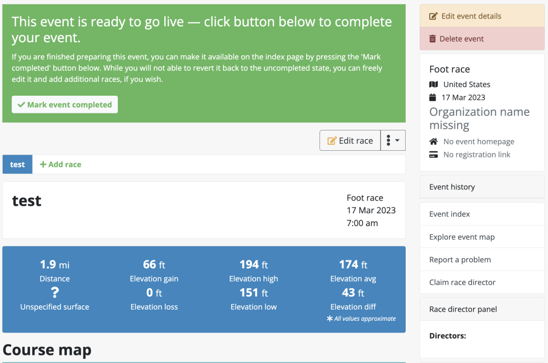Image resolution: width=548 pixels, height=363 pixels.
Task: Click the Directors: label
Action: coord(448,336)
